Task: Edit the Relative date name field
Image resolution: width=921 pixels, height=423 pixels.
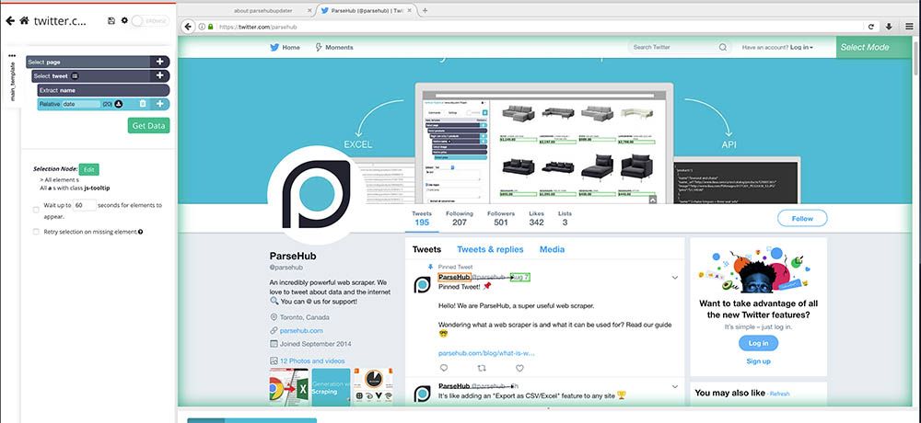Action: (80, 104)
